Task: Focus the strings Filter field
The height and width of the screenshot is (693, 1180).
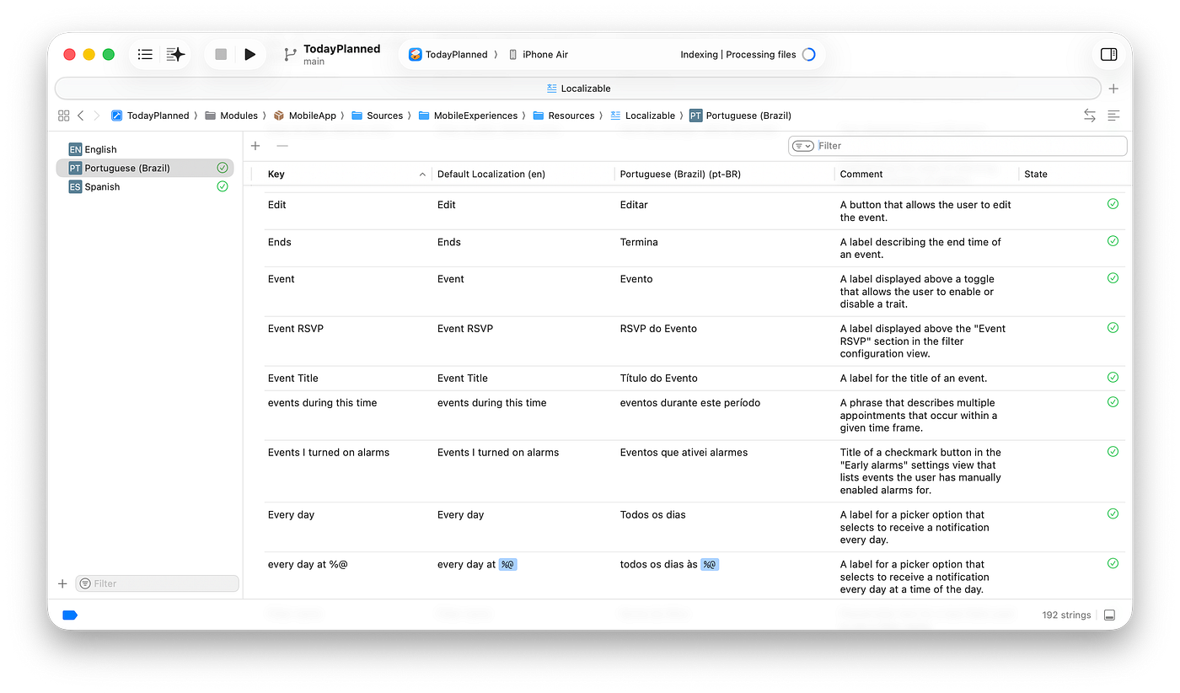Action: 957,146
